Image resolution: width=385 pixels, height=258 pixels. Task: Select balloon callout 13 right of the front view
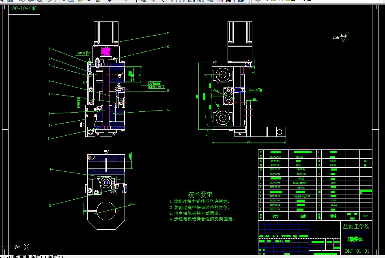168,90
